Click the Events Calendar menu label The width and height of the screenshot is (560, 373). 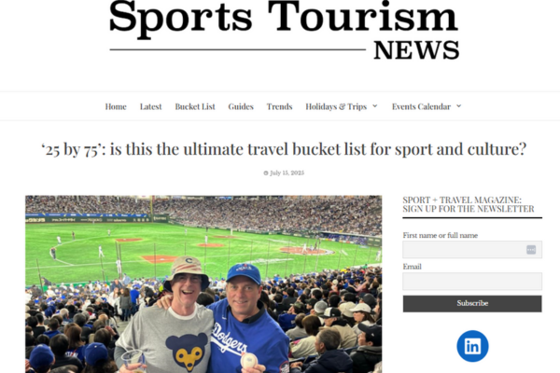pyautogui.click(x=421, y=106)
